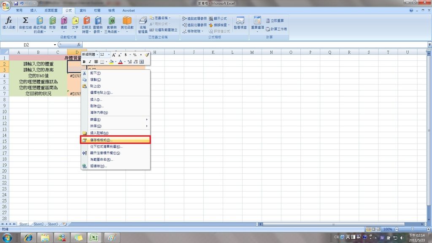Click Trace Precedents (追蹤前導參照)

click(194, 19)
